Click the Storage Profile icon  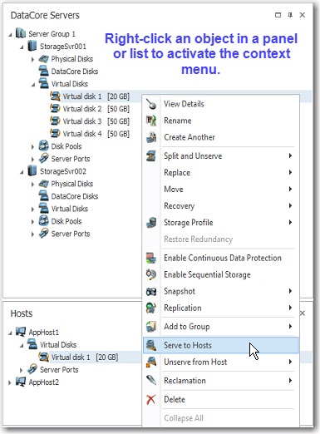point(151,223)
